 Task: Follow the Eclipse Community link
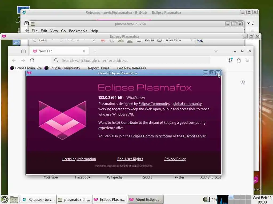point(154,104)
